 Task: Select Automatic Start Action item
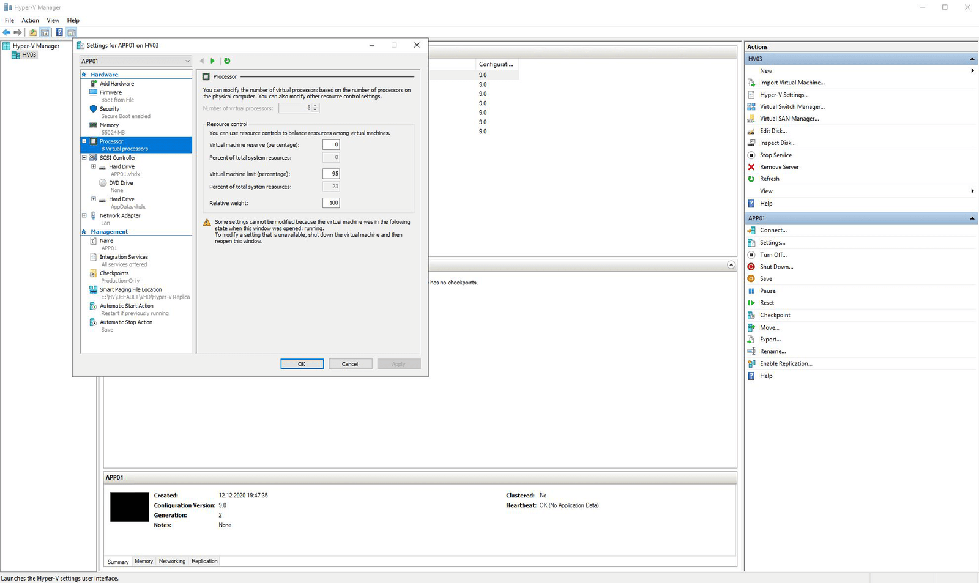coord(127,306)
